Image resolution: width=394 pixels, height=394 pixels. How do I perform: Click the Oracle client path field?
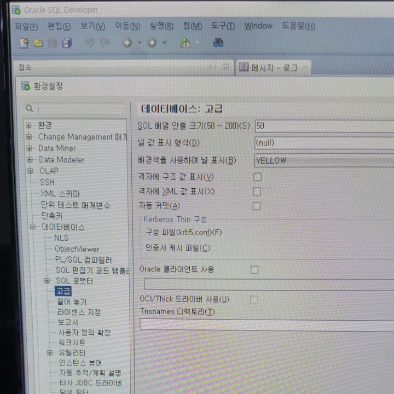tap(269, 285)
